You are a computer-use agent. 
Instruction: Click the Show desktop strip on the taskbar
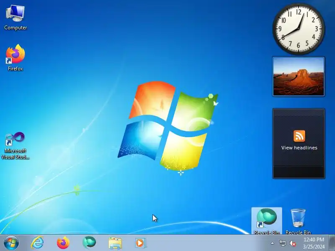pos(332,243)
